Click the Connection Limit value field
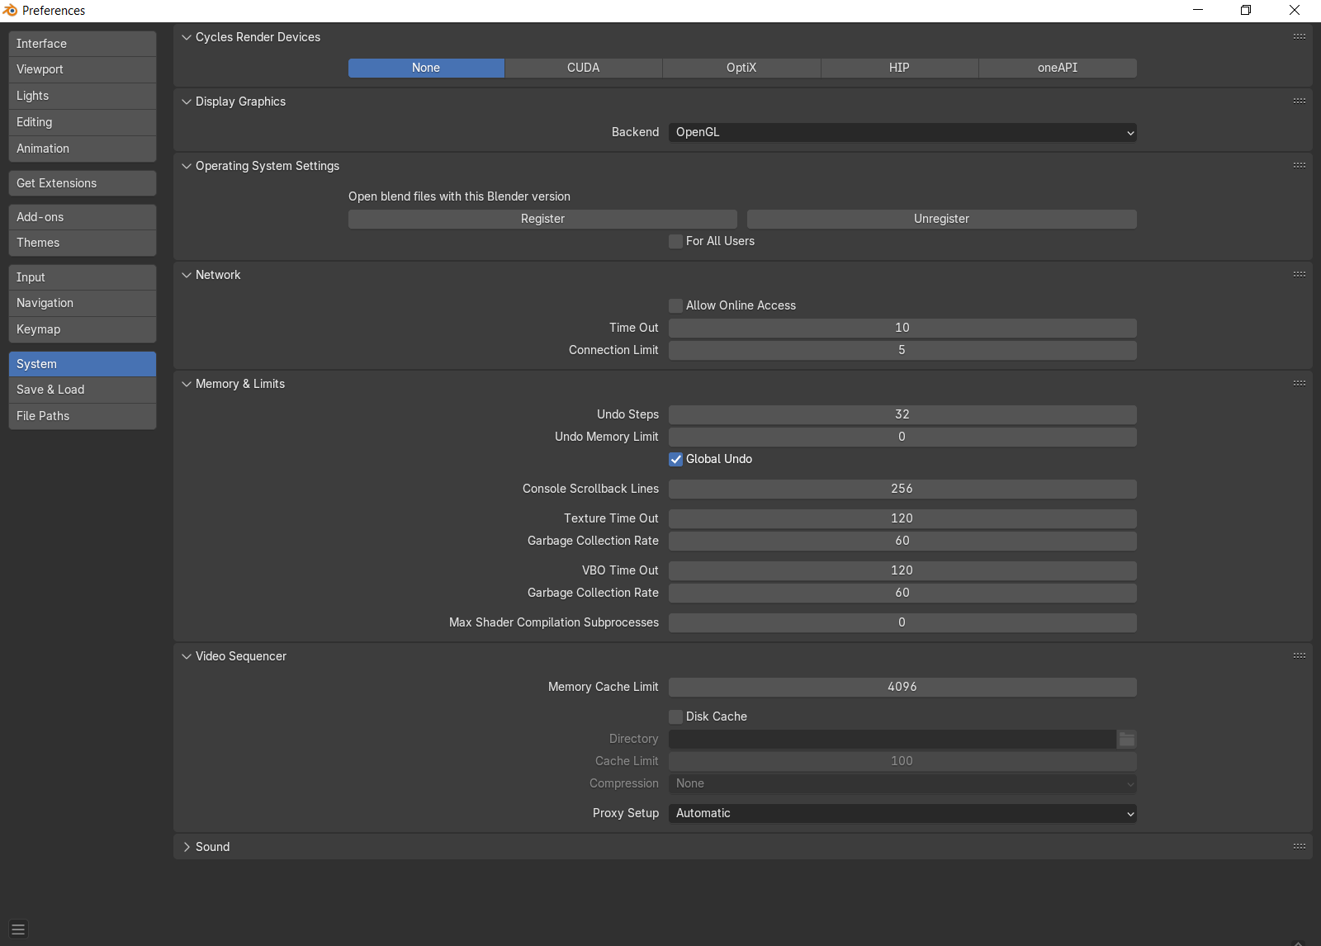The width and height of the screenshot is (1321, 946). 902,350
